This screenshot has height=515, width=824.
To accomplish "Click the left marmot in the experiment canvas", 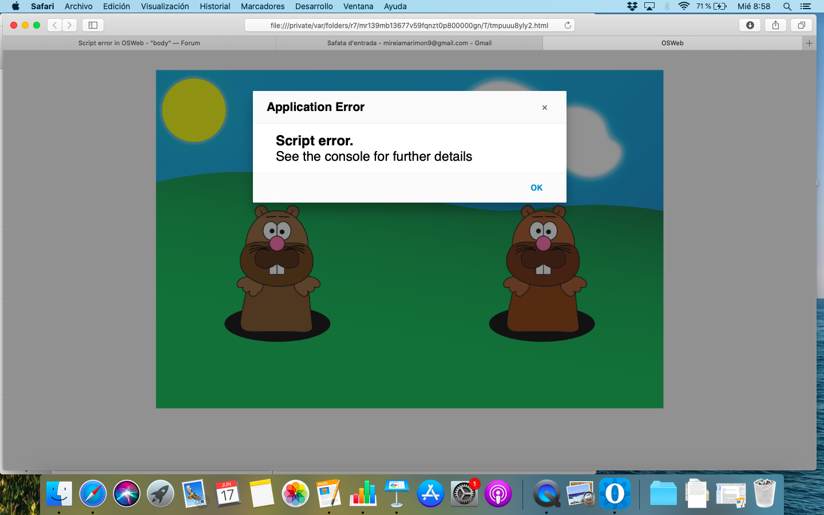I will pos(278,269).
